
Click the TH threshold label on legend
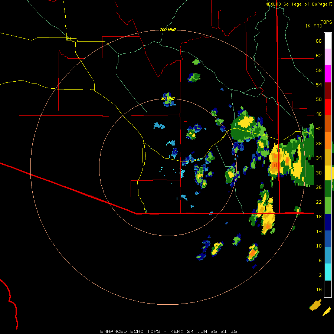(x=319, y=290)
